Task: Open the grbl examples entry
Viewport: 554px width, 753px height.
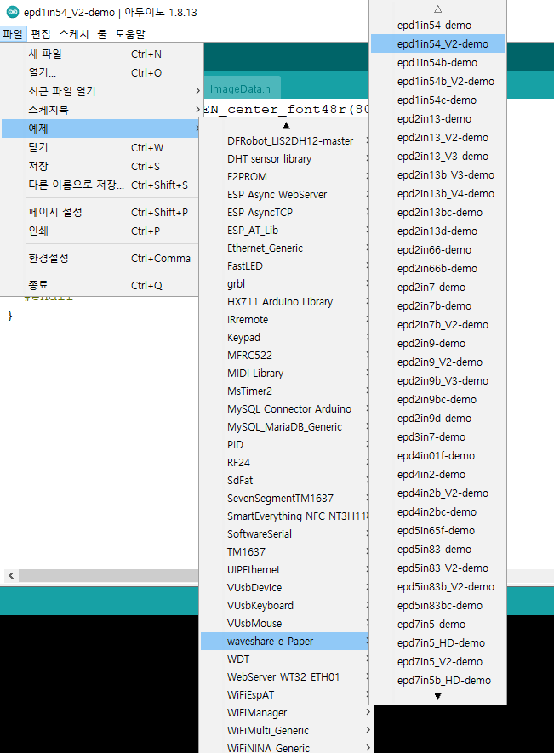Action: click(x=285, y=284)
